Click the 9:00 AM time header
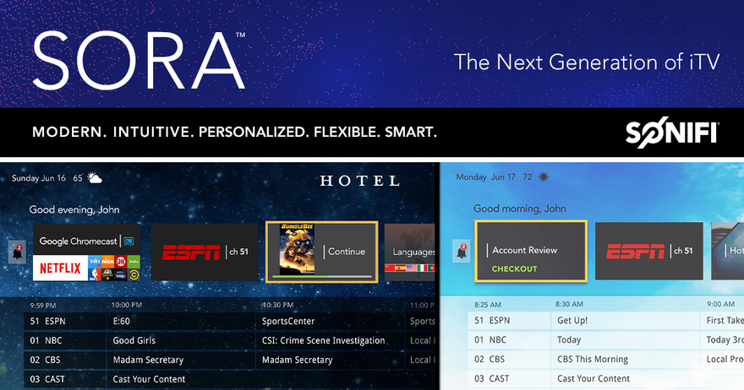The height and width of the screenshot is (390, 744). pos(720,304)
